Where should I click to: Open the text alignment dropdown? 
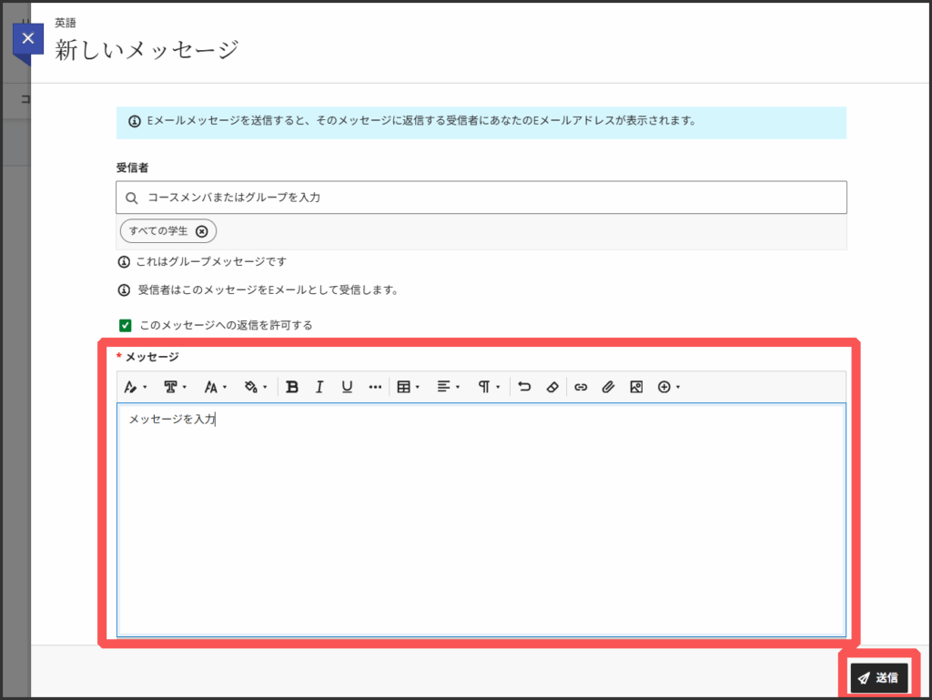pos(448,387)
